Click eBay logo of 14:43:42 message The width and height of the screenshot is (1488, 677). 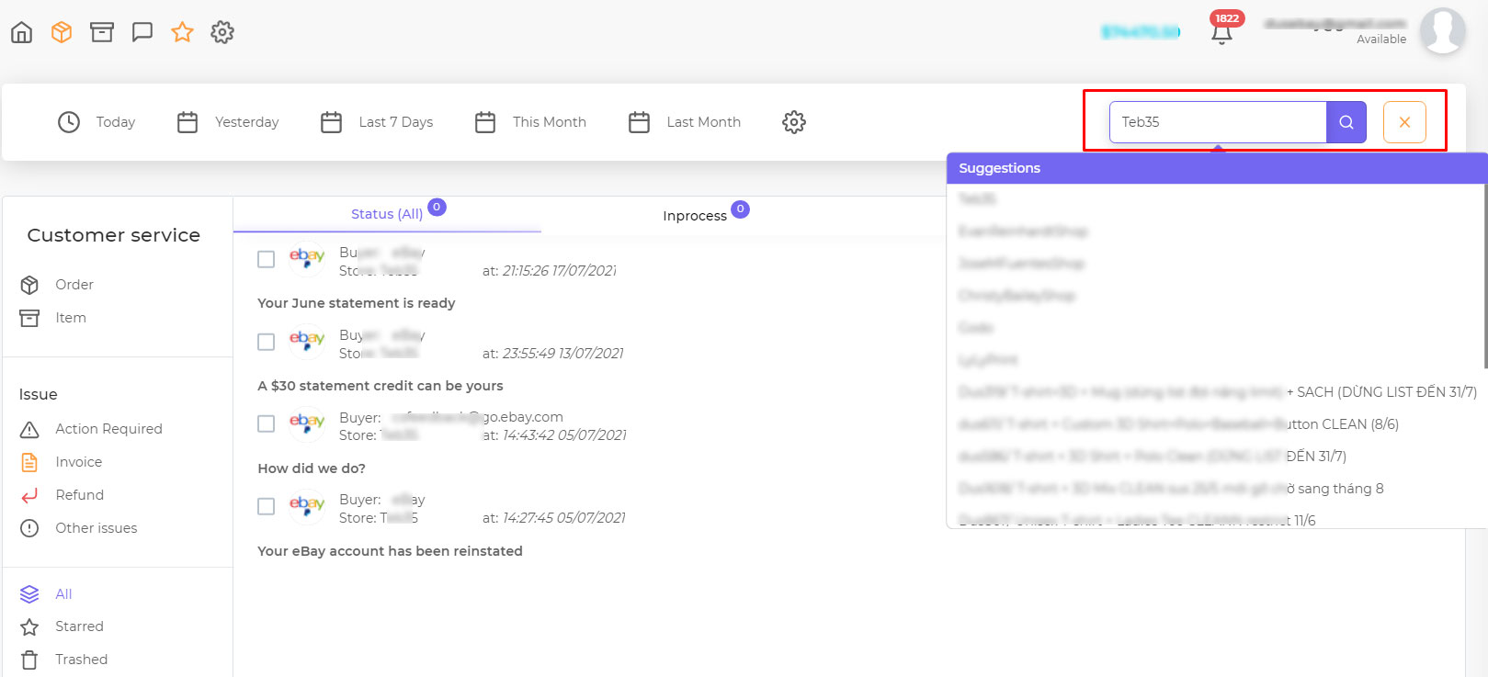pos(307,423)
